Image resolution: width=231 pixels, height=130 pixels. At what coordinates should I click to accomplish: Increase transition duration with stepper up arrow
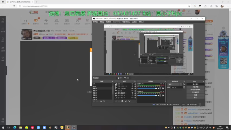[184, 87]
